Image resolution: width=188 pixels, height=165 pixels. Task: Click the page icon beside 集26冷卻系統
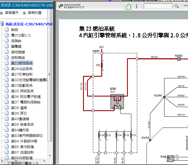(x=7, y=68)
